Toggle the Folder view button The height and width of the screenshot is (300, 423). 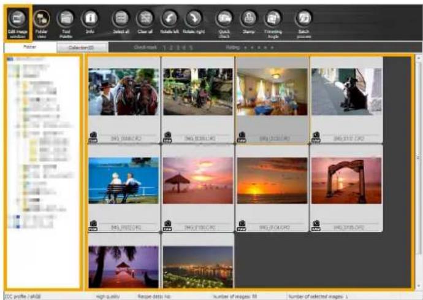pos(42,23)
